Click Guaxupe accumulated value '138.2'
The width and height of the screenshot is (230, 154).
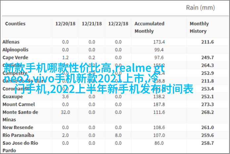(159, 97)
